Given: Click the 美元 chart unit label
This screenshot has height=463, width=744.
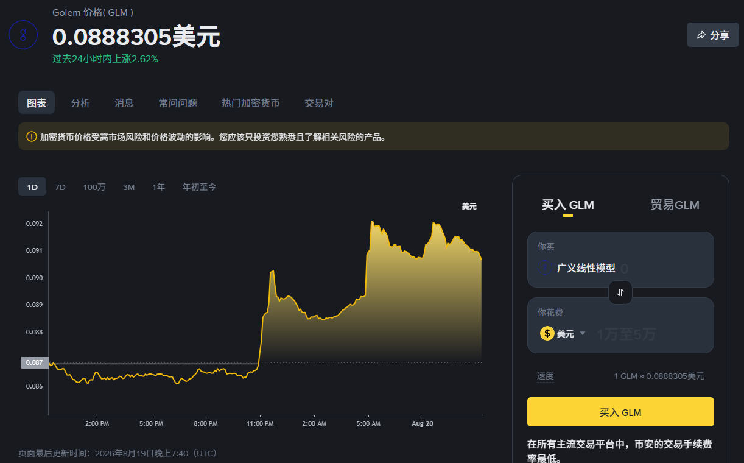Looking at the screenshot, I should coord(469,207).
